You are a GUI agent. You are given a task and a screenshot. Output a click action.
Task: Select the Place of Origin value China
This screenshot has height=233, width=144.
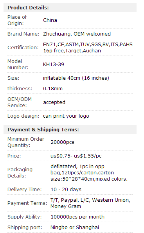[x=50, y=20]
